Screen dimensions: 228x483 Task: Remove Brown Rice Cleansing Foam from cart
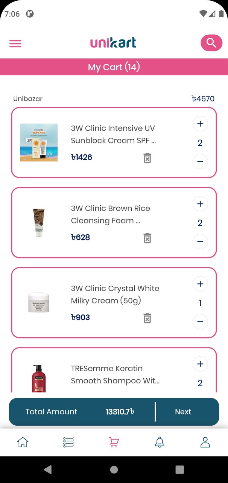click(x=147, y=238)
